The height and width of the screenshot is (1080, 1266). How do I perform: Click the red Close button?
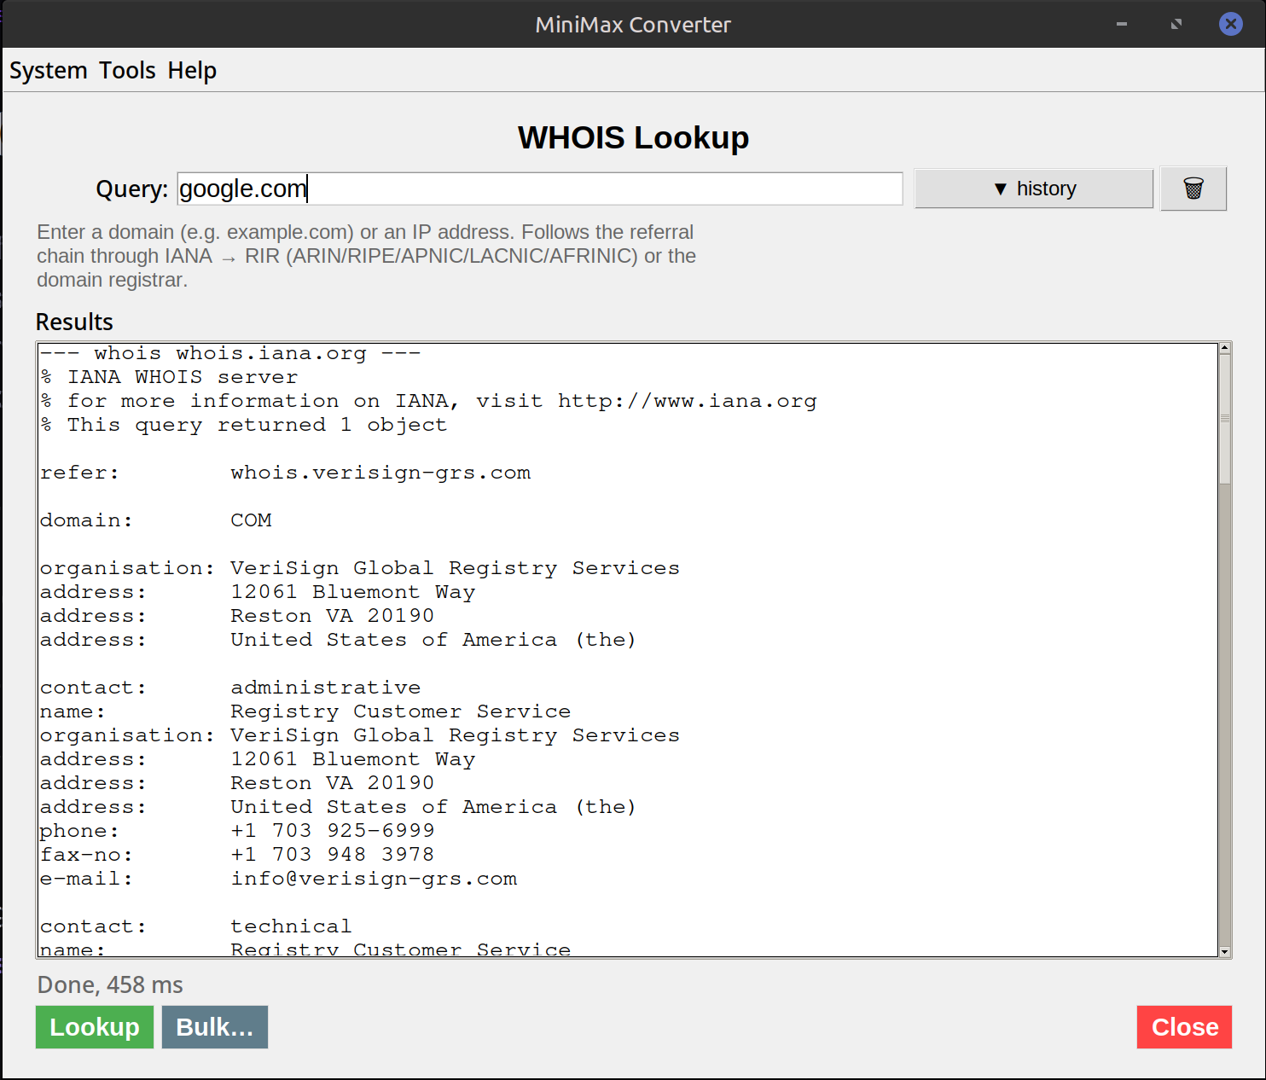(1184, 1027)
